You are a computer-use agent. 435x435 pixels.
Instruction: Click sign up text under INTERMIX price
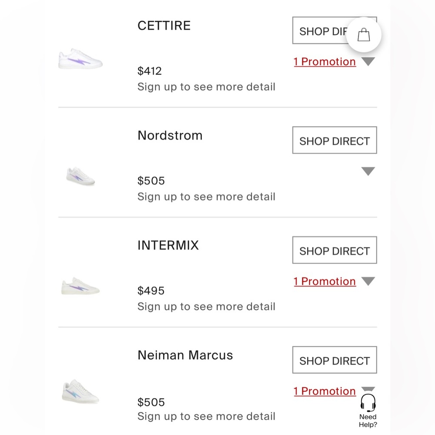pyautogui.click(x=206, y=307)
